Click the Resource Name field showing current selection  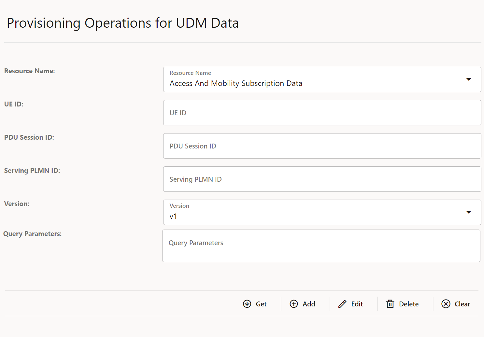click(293, 83)
